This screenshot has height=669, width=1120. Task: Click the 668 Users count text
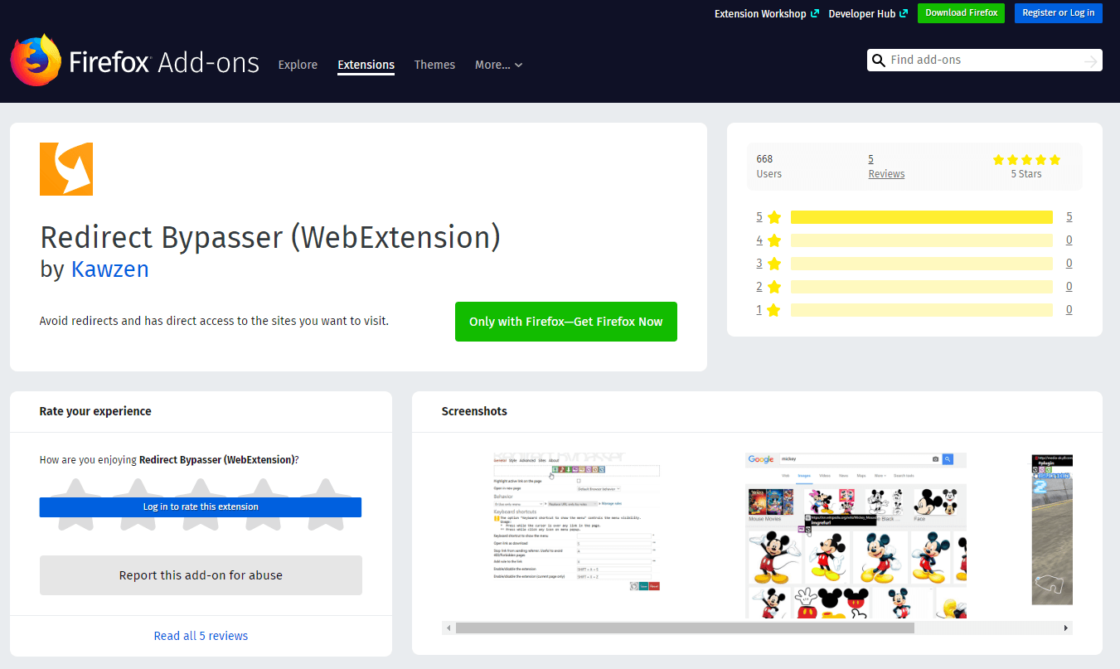pos(769,167)
